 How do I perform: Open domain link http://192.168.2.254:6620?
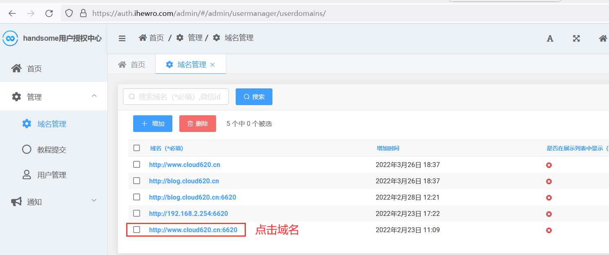click(188, 213)
